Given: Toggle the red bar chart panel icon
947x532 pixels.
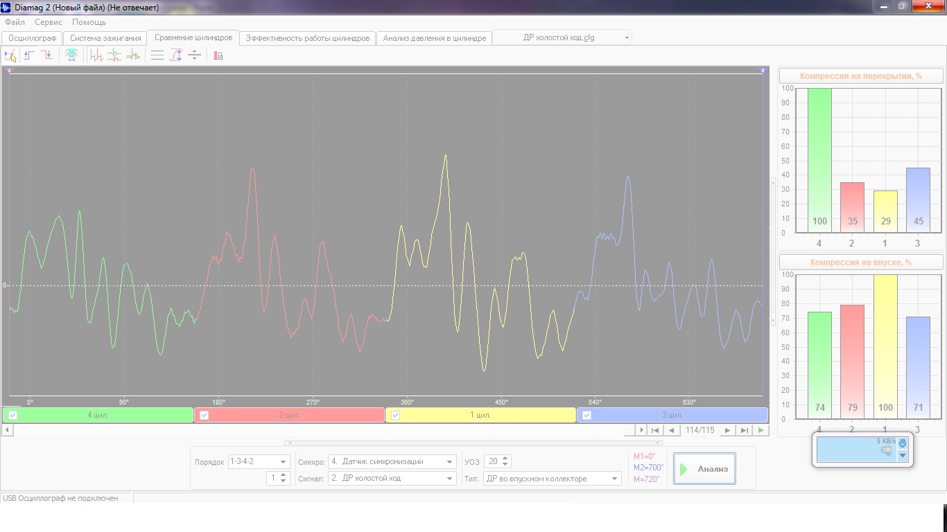Looking at the screenshot, I should 218,55.
